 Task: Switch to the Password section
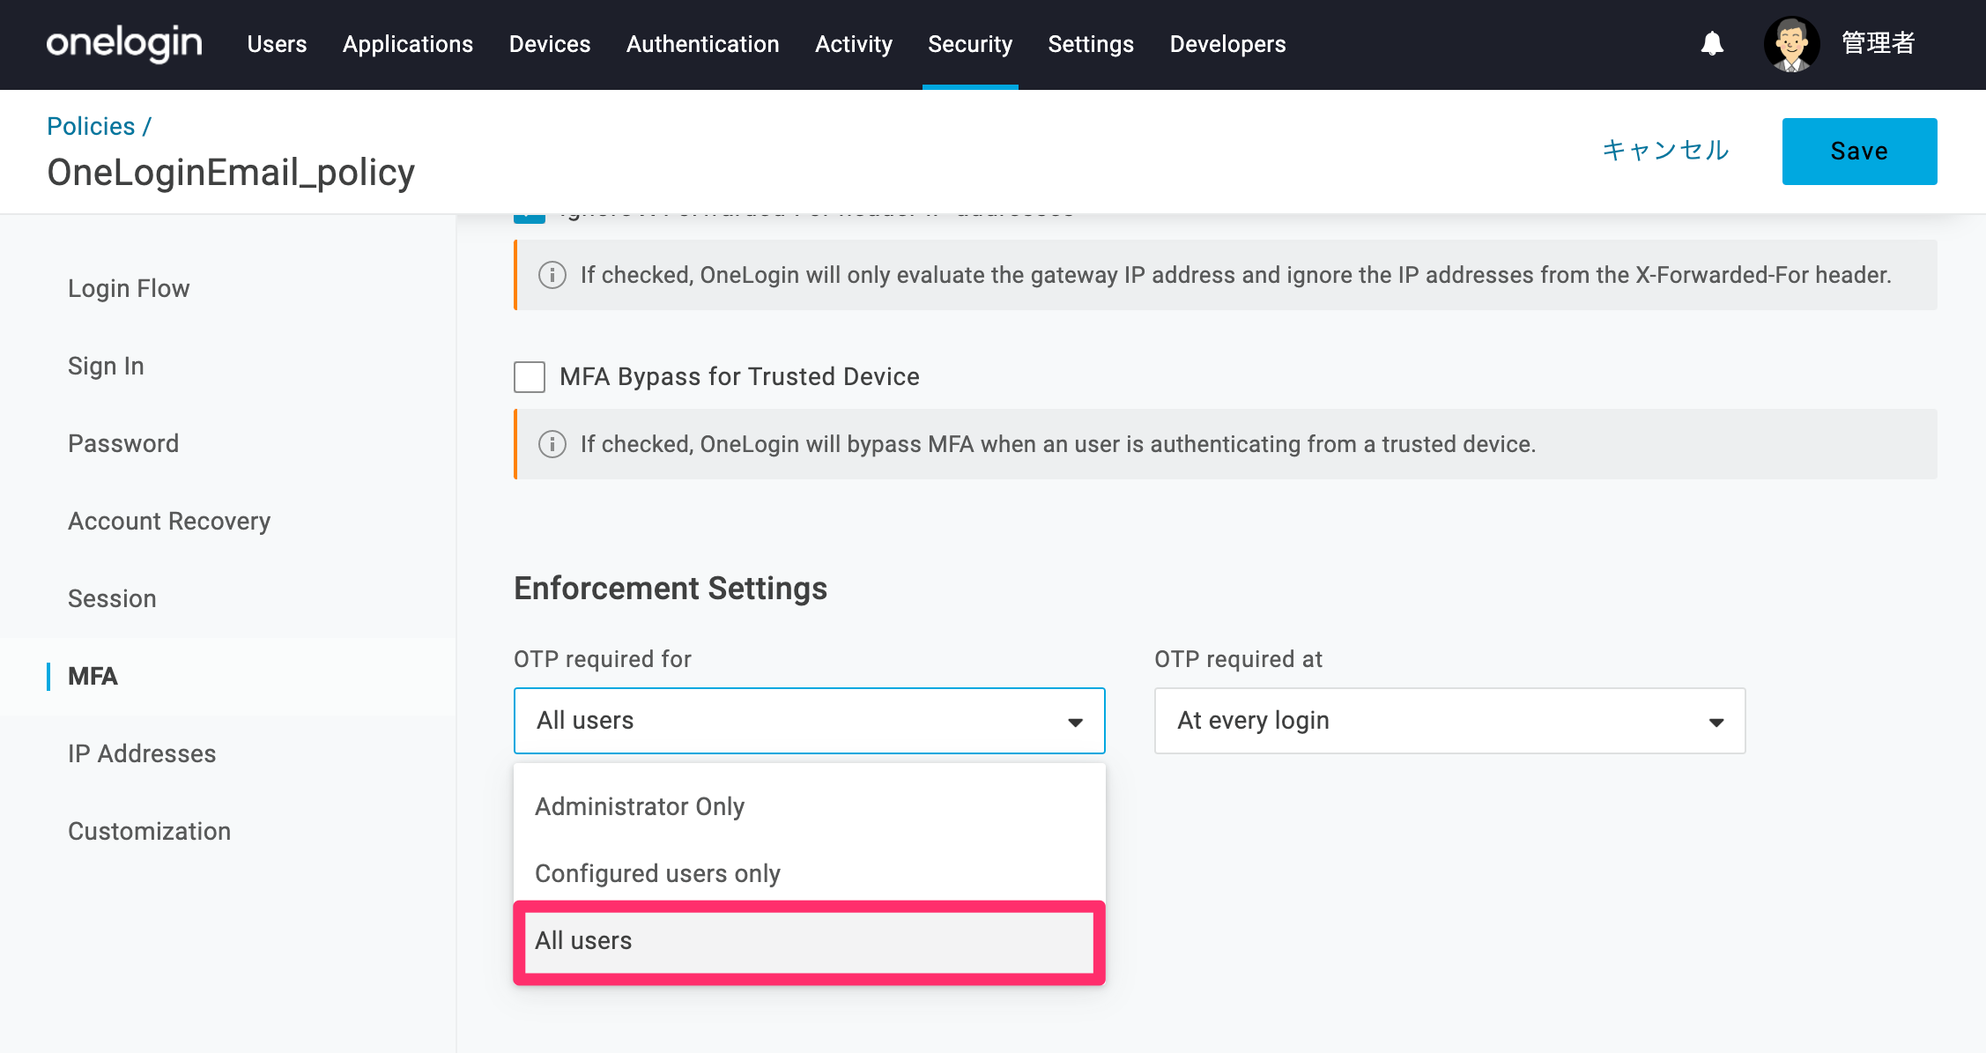pyautogui.click(x=123, y=443)
